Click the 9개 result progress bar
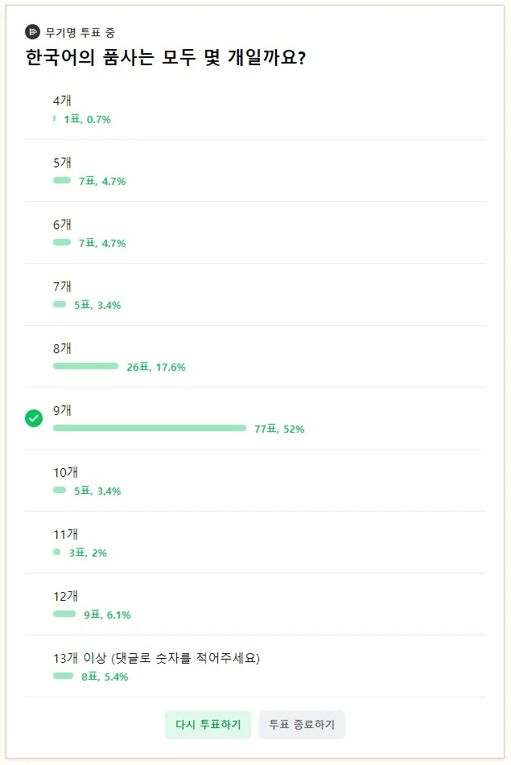511x765 pixels. [150, 428]
